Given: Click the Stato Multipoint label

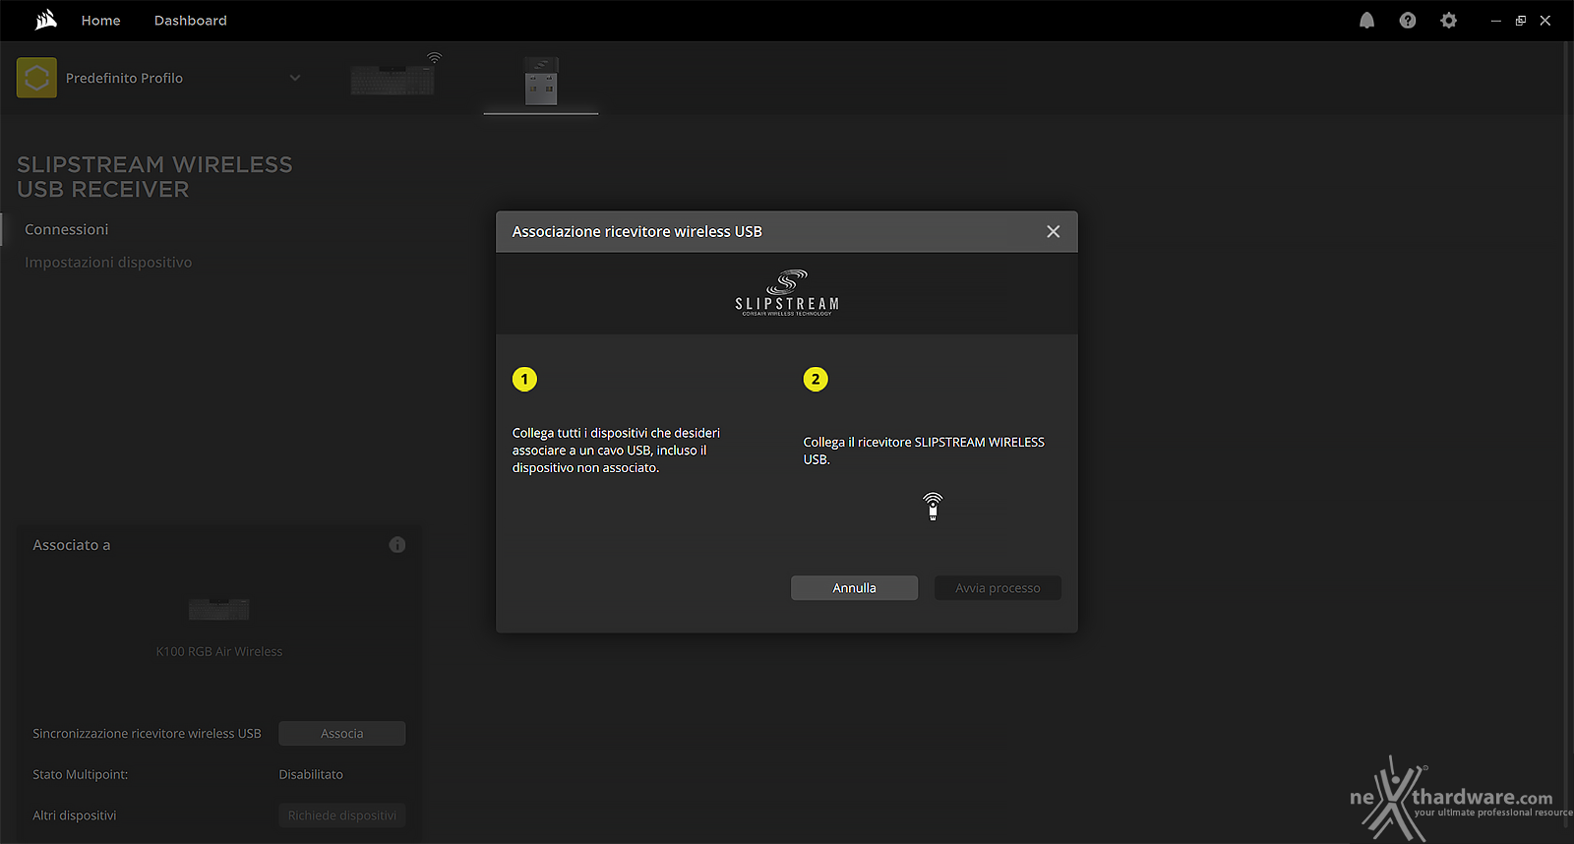Looking at the screenshot, I should 81,775.
